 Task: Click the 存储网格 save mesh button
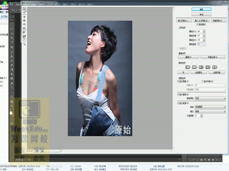pos(219,21)
